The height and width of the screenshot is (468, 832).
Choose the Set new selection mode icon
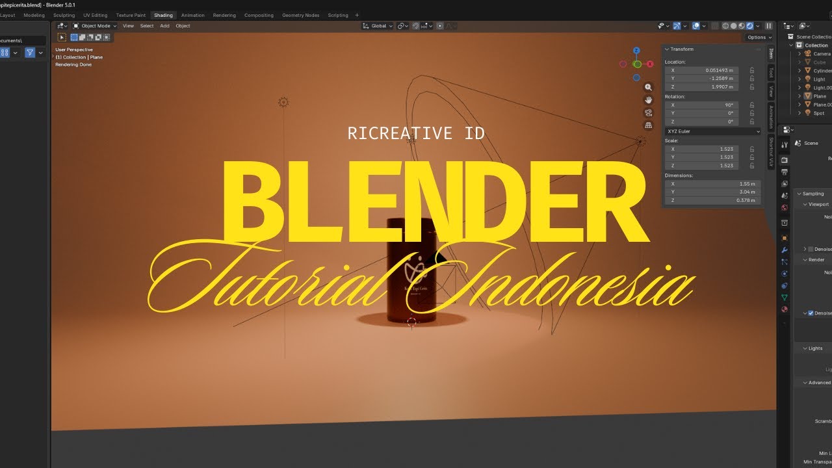click(x=74, y=37)
